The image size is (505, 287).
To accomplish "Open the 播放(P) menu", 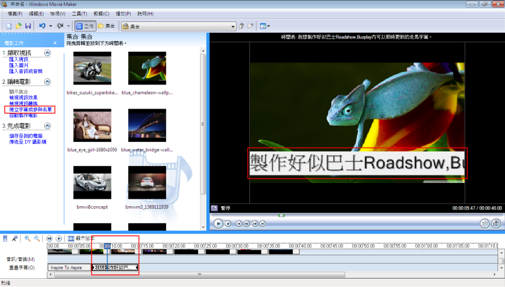I will point(123,13).
